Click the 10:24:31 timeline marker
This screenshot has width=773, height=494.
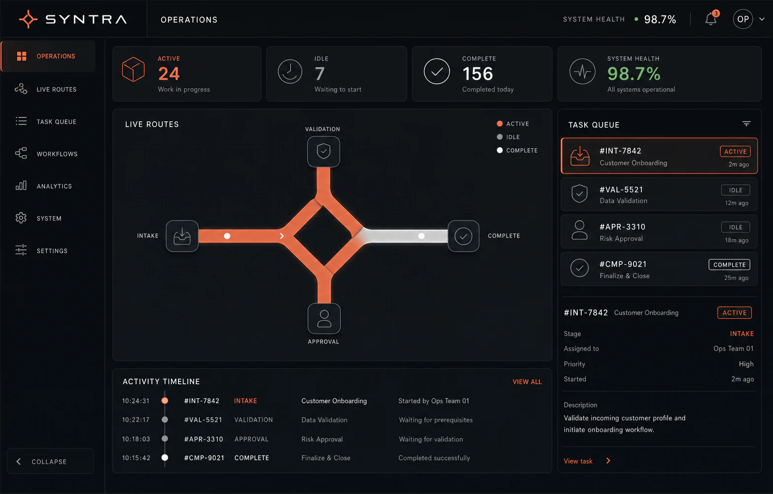point(165,400)
